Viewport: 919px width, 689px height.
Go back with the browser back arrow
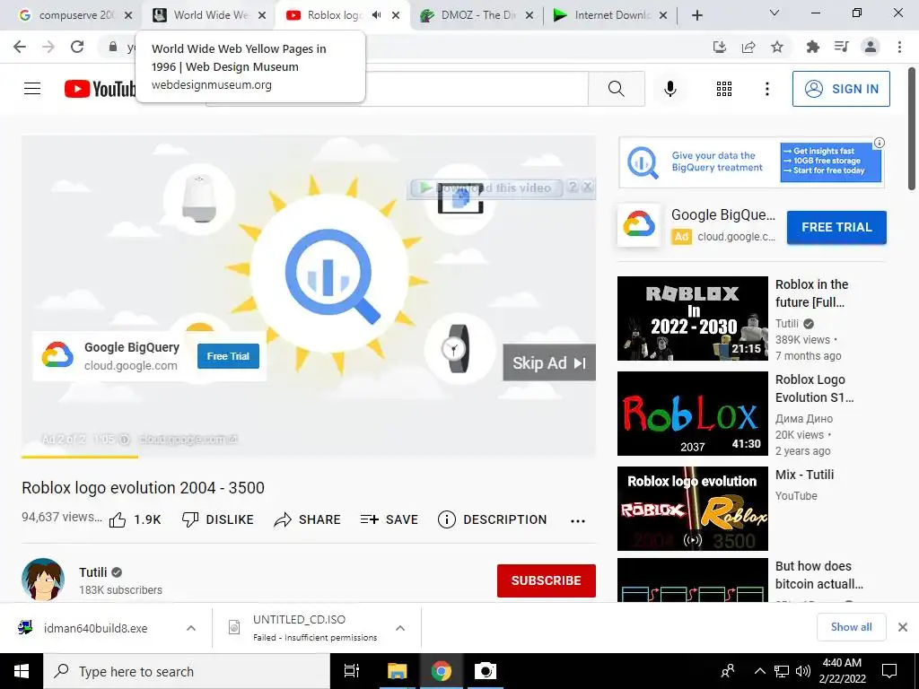pyautogui.click(x=20, y=47)
